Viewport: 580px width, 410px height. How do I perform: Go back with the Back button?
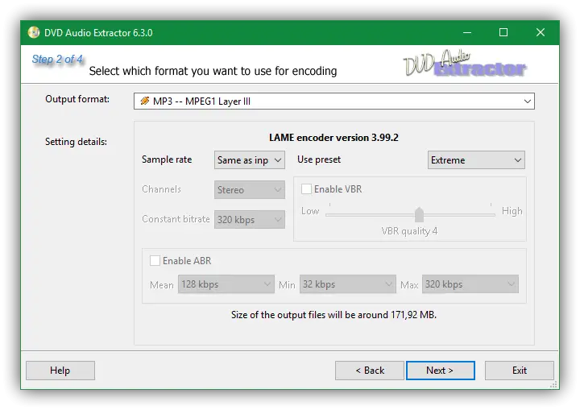tap(370, 371)
